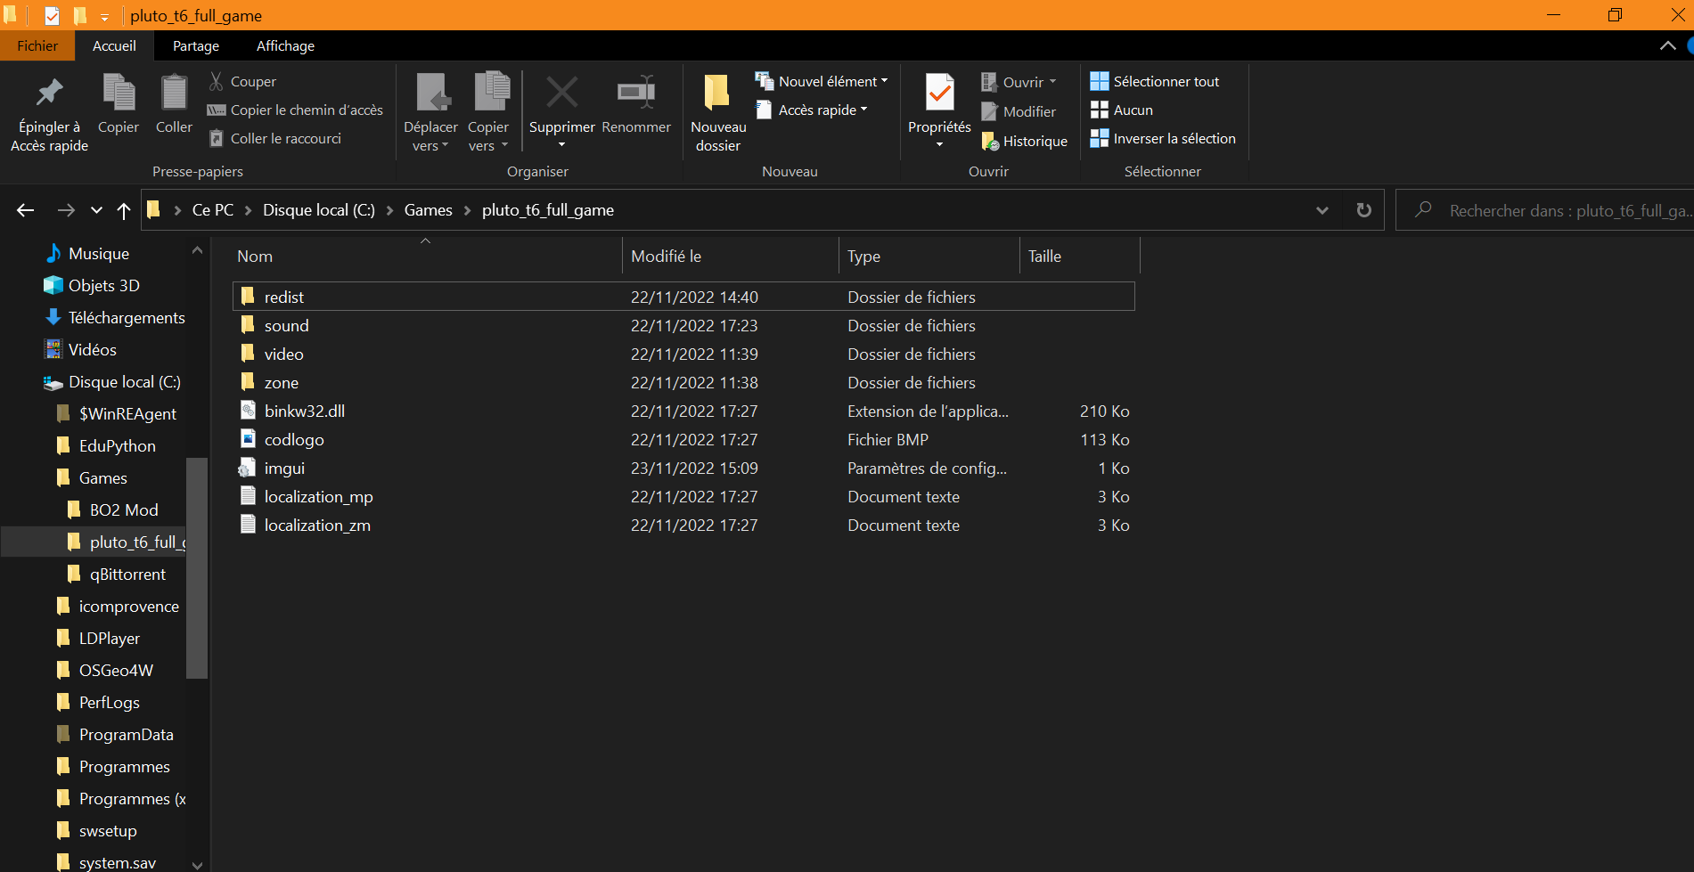This screenshot has width=1694, height=872.
Task: Click Coller le raccourci
Action: click(x=274, y=138)
